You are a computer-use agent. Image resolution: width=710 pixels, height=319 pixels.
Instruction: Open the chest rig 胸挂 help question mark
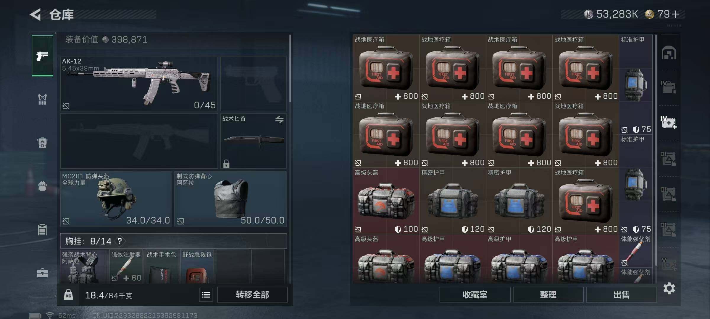[120, 241]
